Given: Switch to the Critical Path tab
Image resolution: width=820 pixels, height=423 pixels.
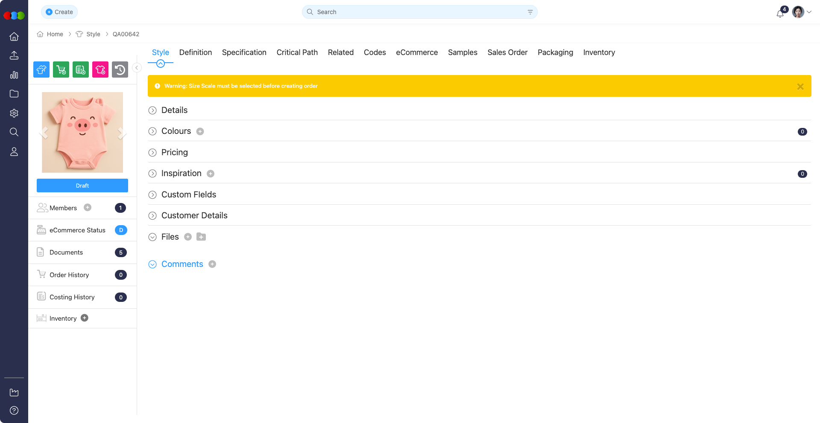Looking at the screenshot, I should click(x=297, y=52).
